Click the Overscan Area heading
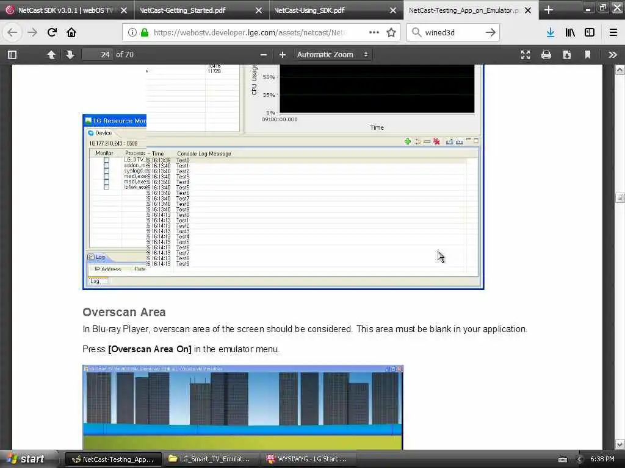The width and height of the screenshot is (625, 468). [124, 313]
